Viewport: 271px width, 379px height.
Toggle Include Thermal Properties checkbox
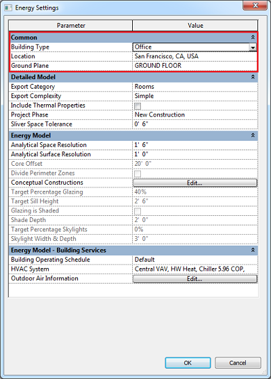tap(138, 106)
